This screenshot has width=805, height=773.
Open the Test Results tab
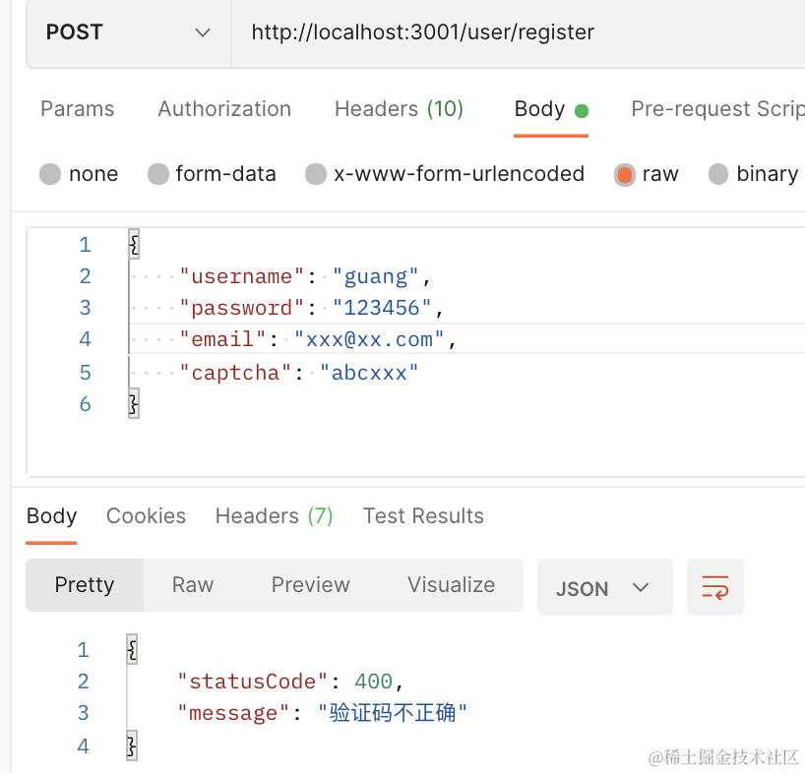click(423, 516)
